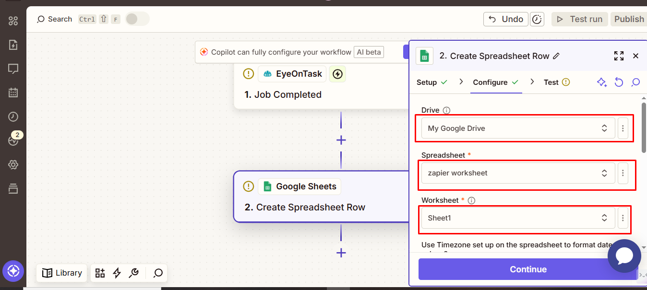
Task: Open the live chat bubble widget
Action: coord(624,256)
